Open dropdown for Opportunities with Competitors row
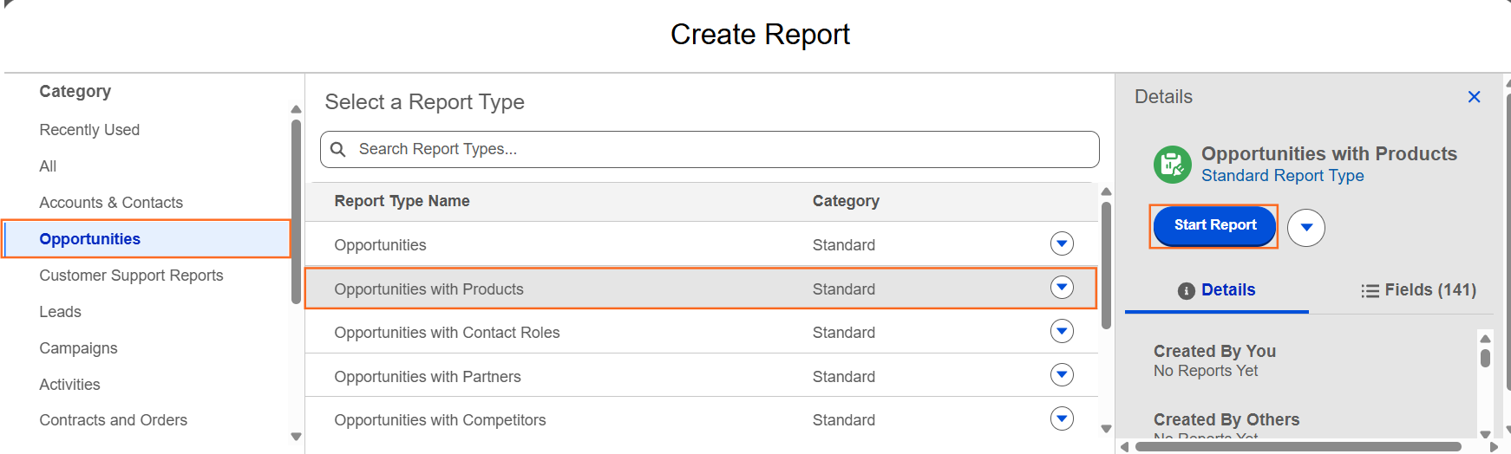The image size is (1511, 454). point(1062,418)
